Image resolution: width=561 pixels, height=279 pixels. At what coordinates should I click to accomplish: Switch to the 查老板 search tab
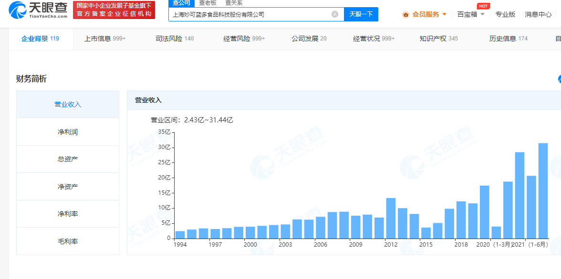(208, 3)
